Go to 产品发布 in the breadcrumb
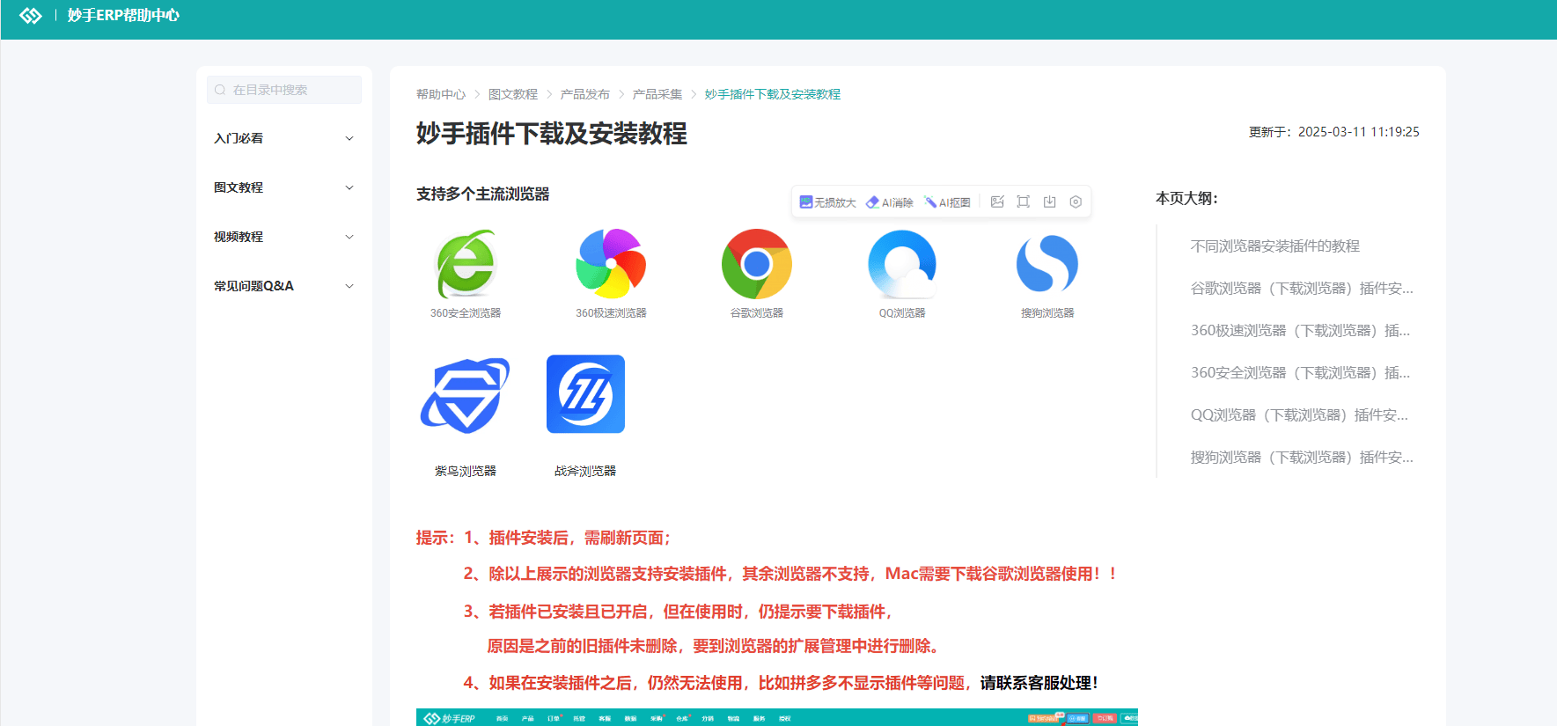Screen dimensions: 1557x726 [x=585, y=94]
